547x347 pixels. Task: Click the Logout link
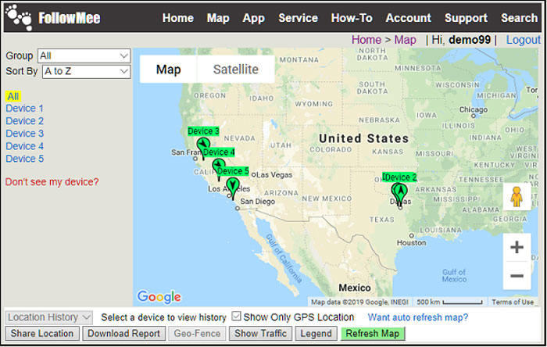524,40
